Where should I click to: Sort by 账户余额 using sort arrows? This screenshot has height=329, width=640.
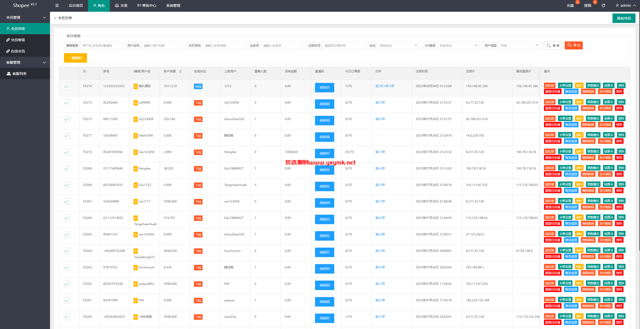[x=180, y=71]
